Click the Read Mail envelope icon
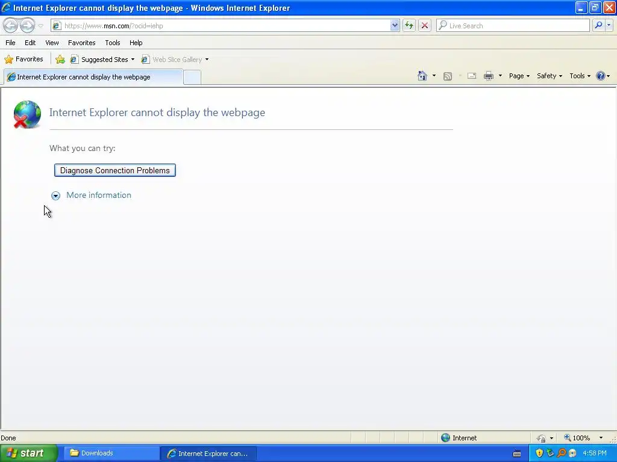617x462 pixels. tap(472, 76)
